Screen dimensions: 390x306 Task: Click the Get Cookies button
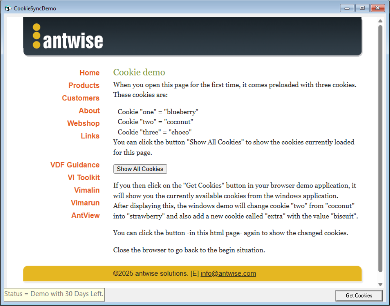[x=359, y=296]
